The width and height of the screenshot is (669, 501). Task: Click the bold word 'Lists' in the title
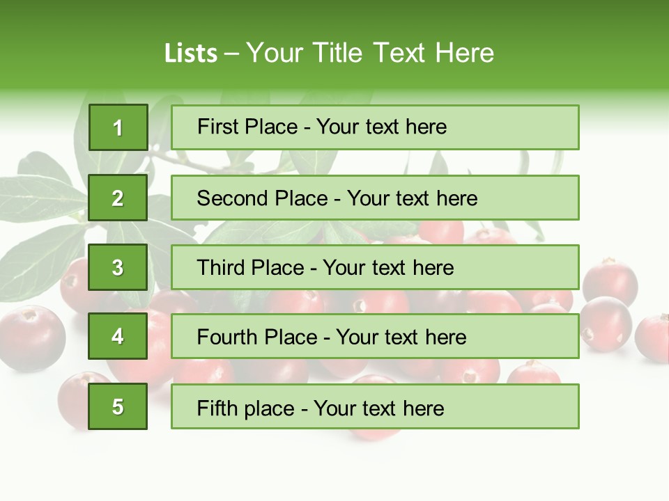[x=190, y=53]
